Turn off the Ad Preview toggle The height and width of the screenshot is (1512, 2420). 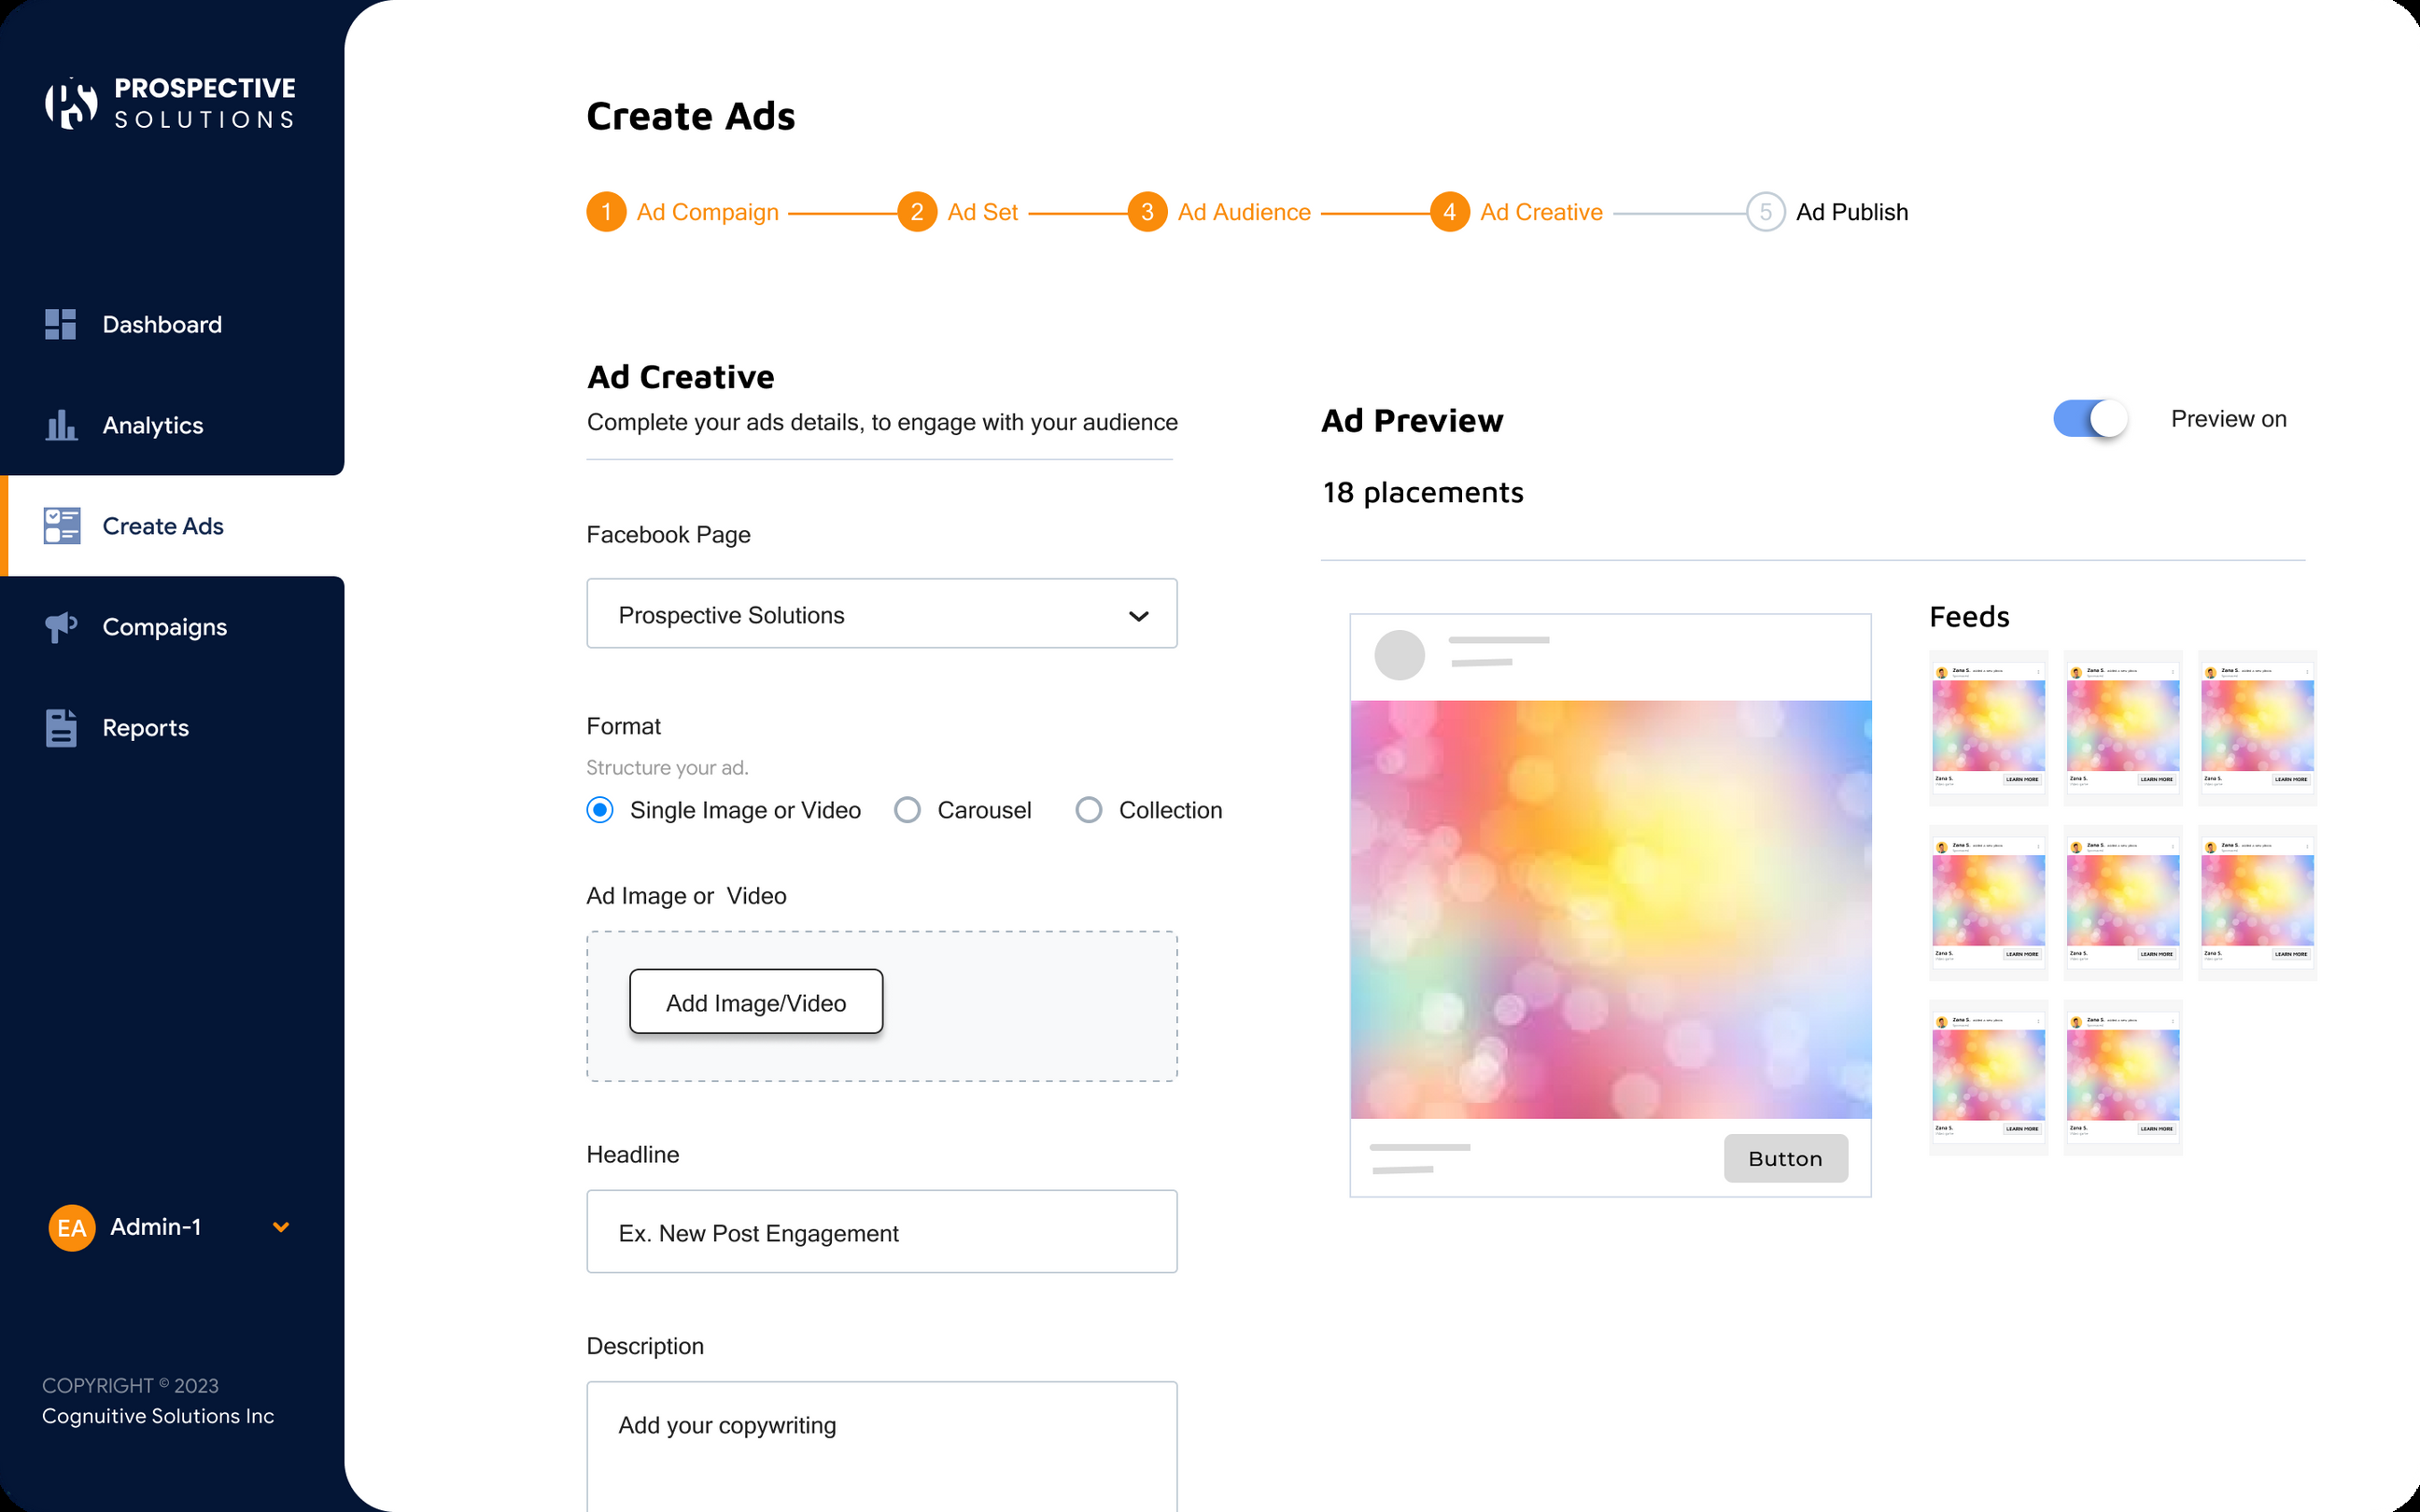tap(2090, 419)
